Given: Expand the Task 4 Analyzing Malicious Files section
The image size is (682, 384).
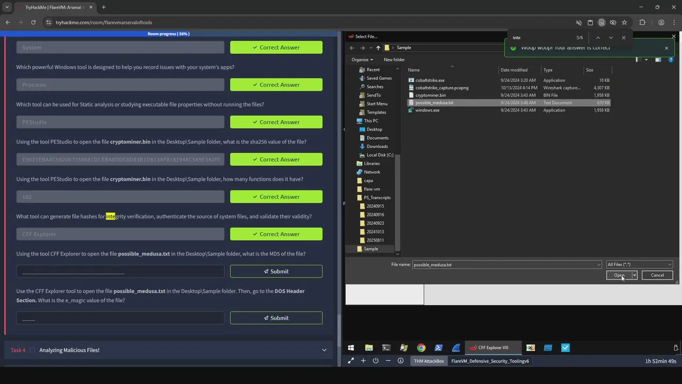Looking at the screenshot, I should tap(169, 350).
